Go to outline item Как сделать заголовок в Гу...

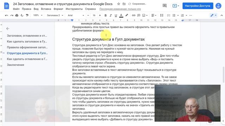click(x=27, y=42)
